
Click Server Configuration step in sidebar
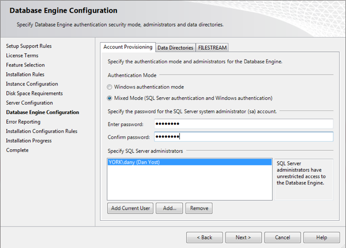pyautogui.click(x=29, y=103)
